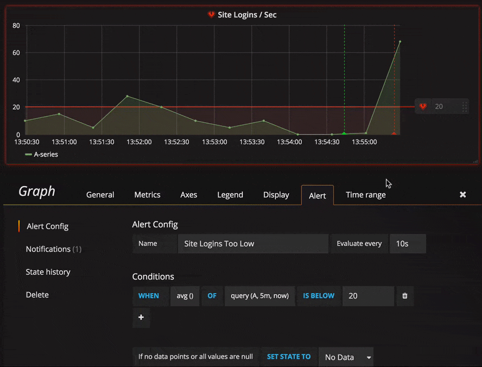482x367 pixels.
Task: Open the avg() aggregation dropdown
Action: pos(185,296)
